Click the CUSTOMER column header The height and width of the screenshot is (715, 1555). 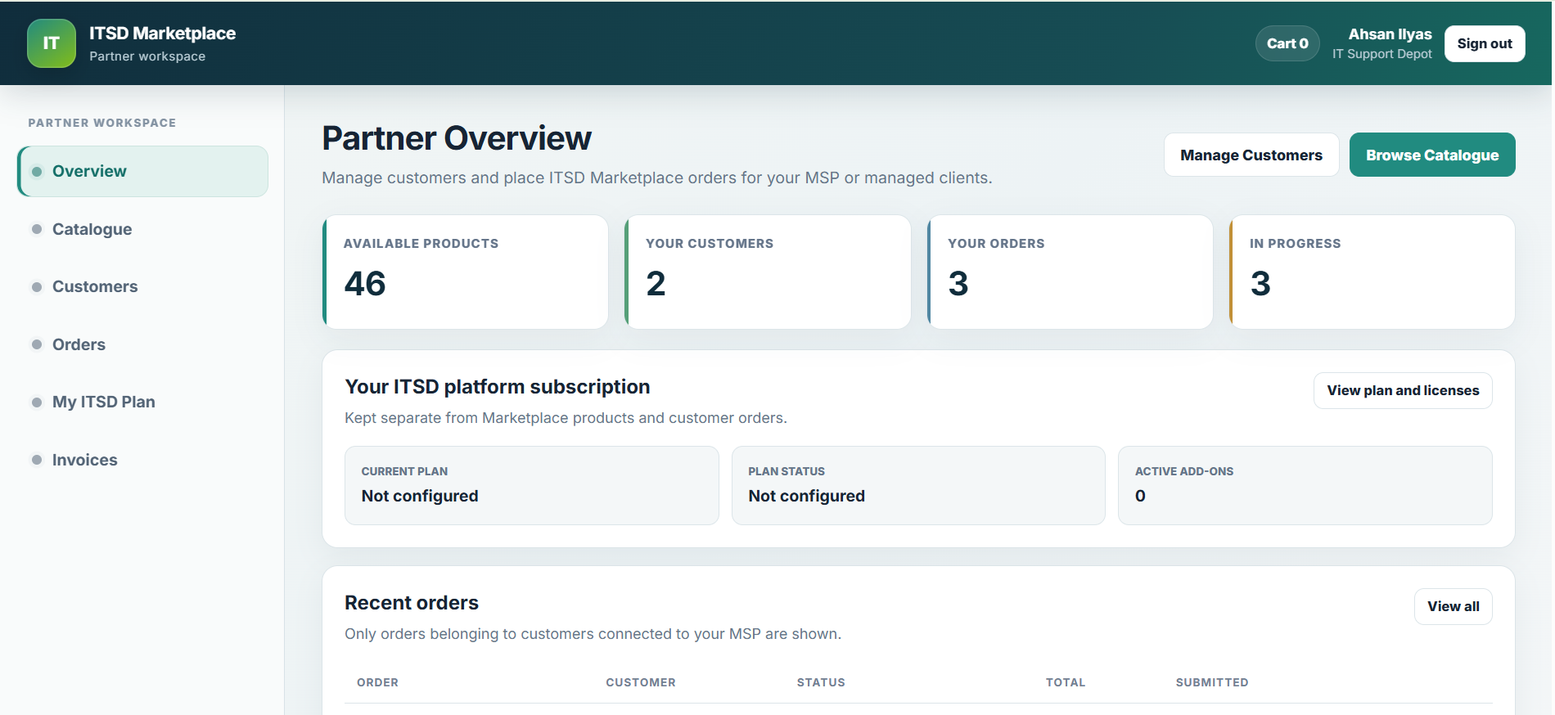(641, 682)
